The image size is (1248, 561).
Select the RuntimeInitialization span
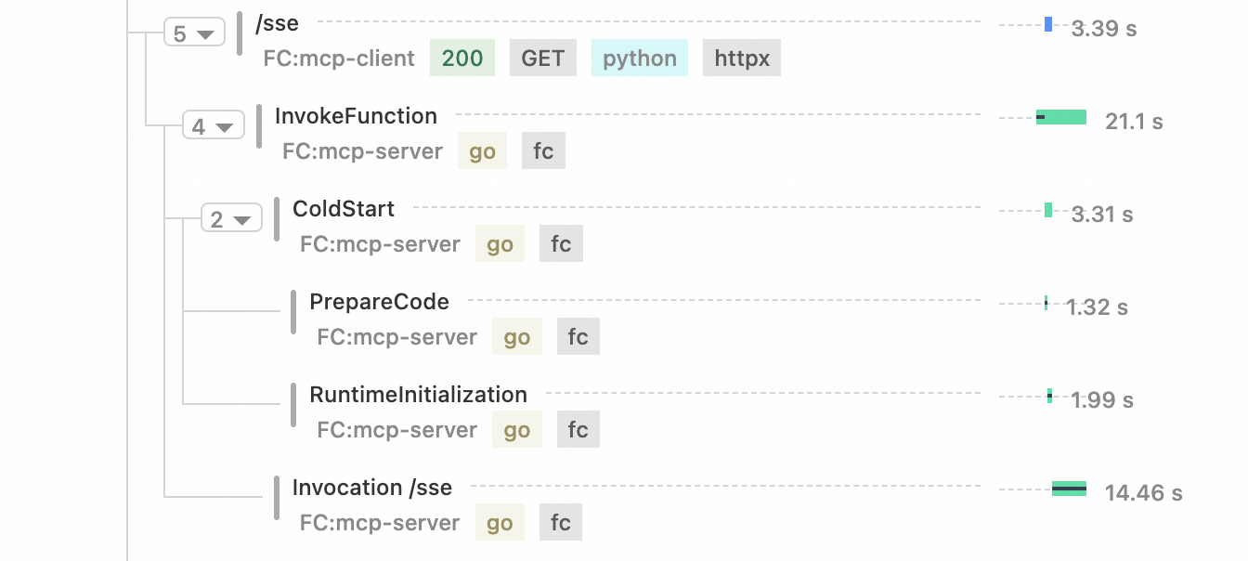[x=418, y=395]
